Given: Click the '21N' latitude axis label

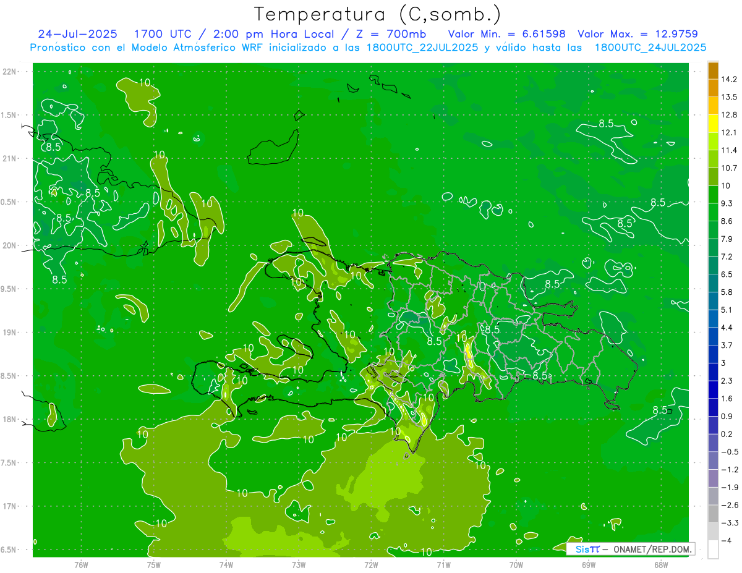Looking at the screenshot, I should (x=10, y=158).
